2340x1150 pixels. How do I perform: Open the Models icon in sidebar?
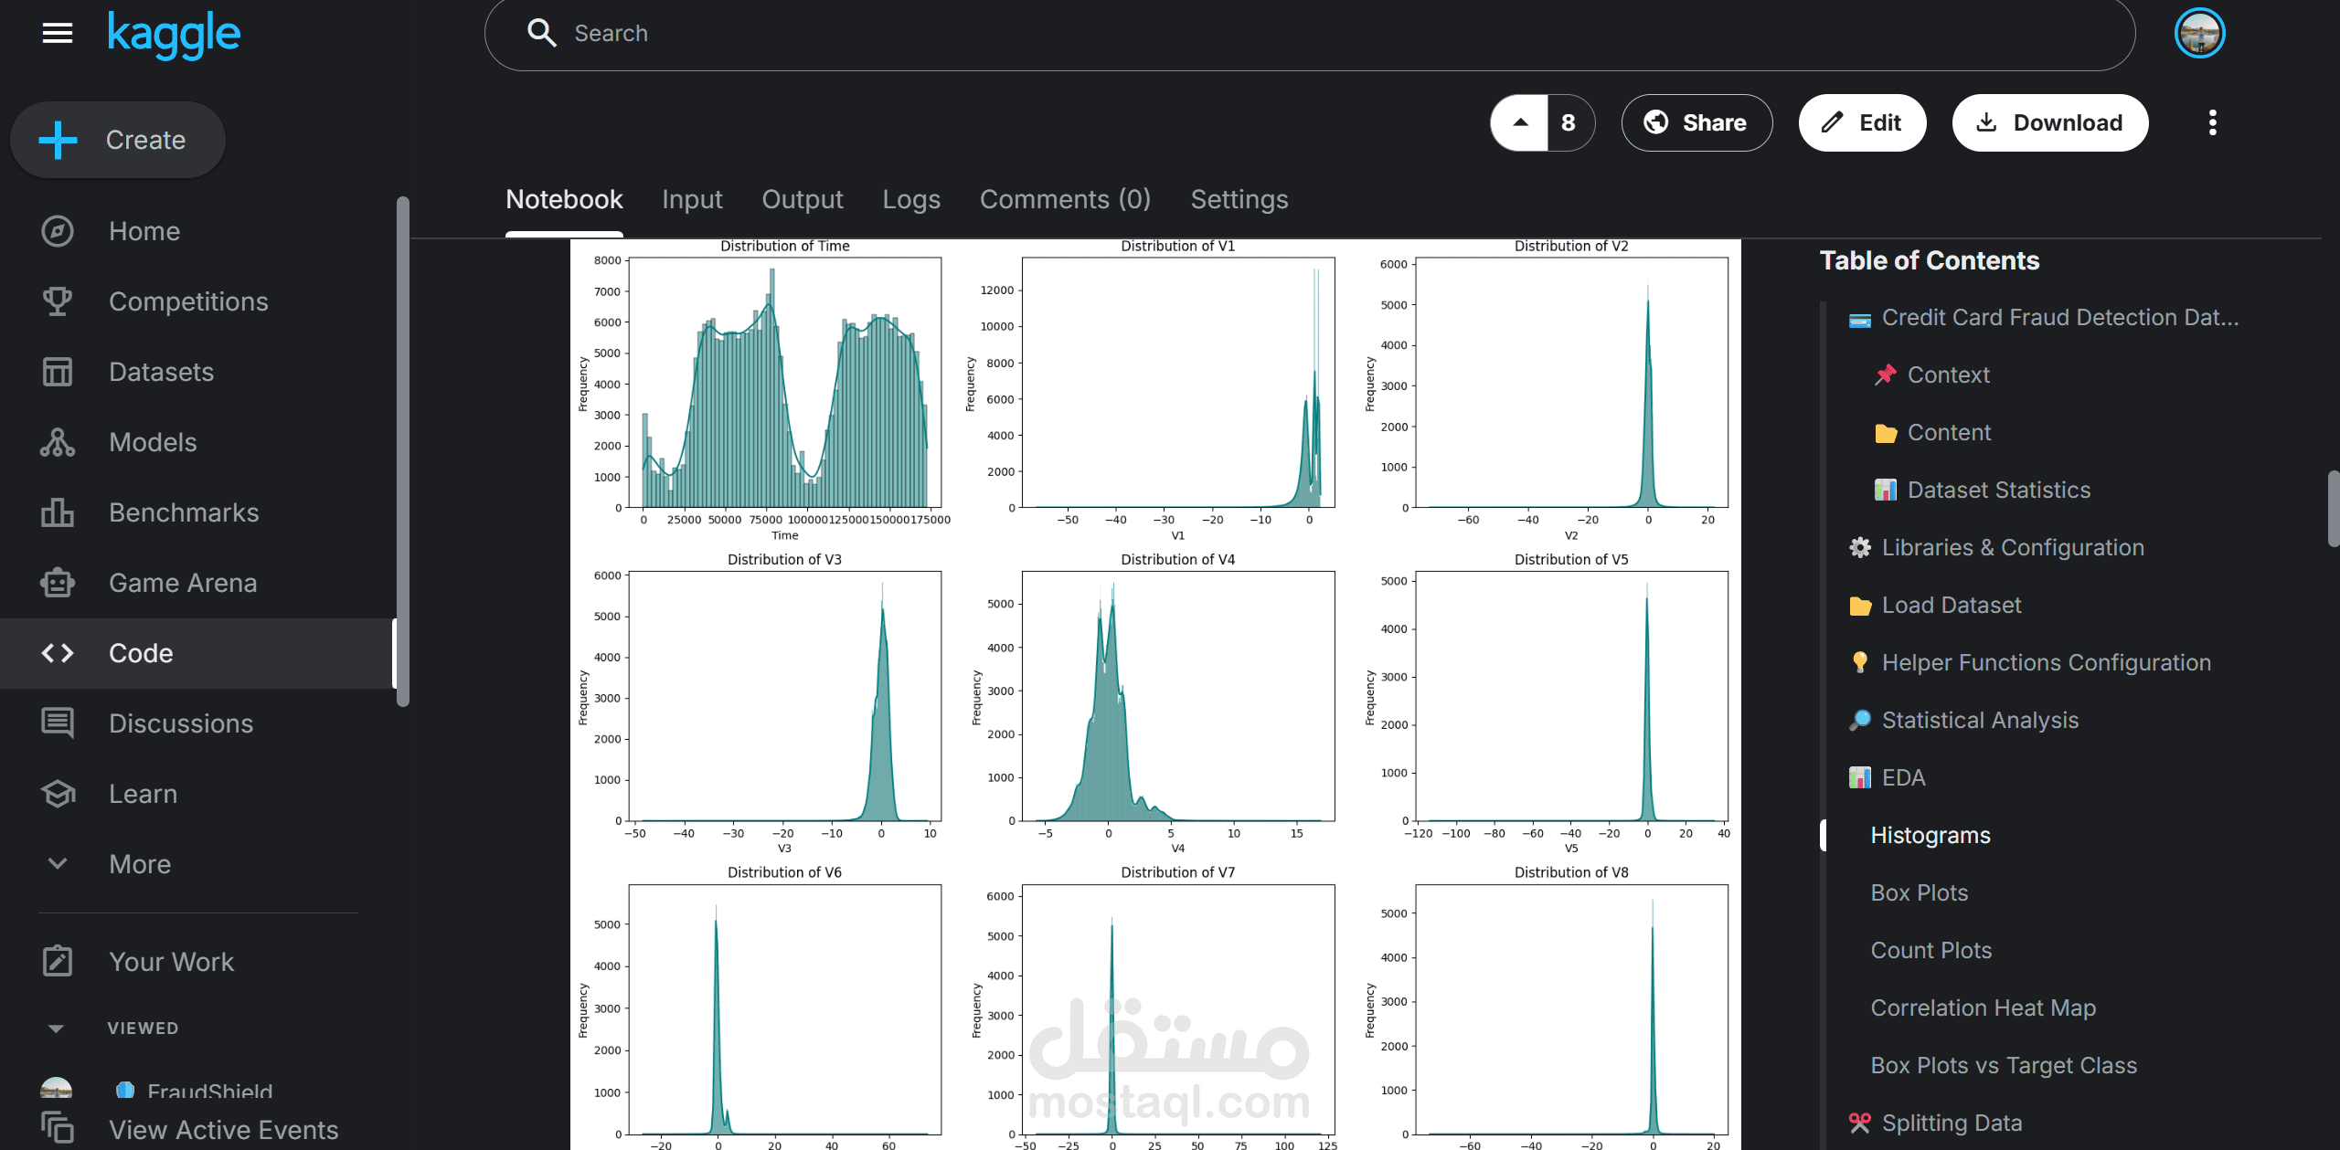(58, 442)
